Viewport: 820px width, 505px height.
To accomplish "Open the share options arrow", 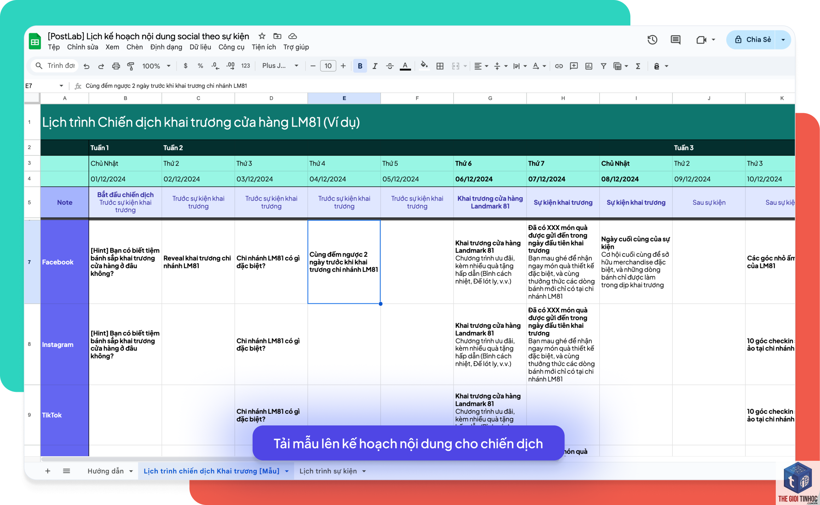I will (783, 40).
